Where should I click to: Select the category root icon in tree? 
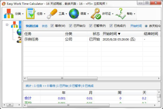14,24
